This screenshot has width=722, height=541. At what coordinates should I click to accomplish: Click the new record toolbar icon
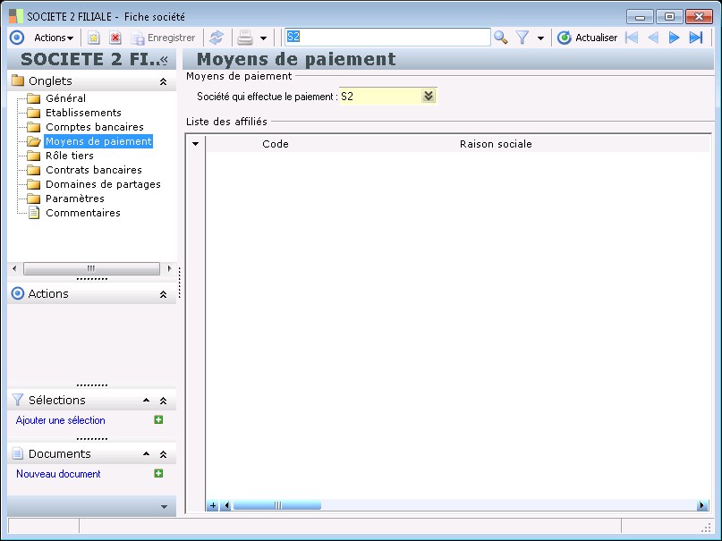coord(93,38)
